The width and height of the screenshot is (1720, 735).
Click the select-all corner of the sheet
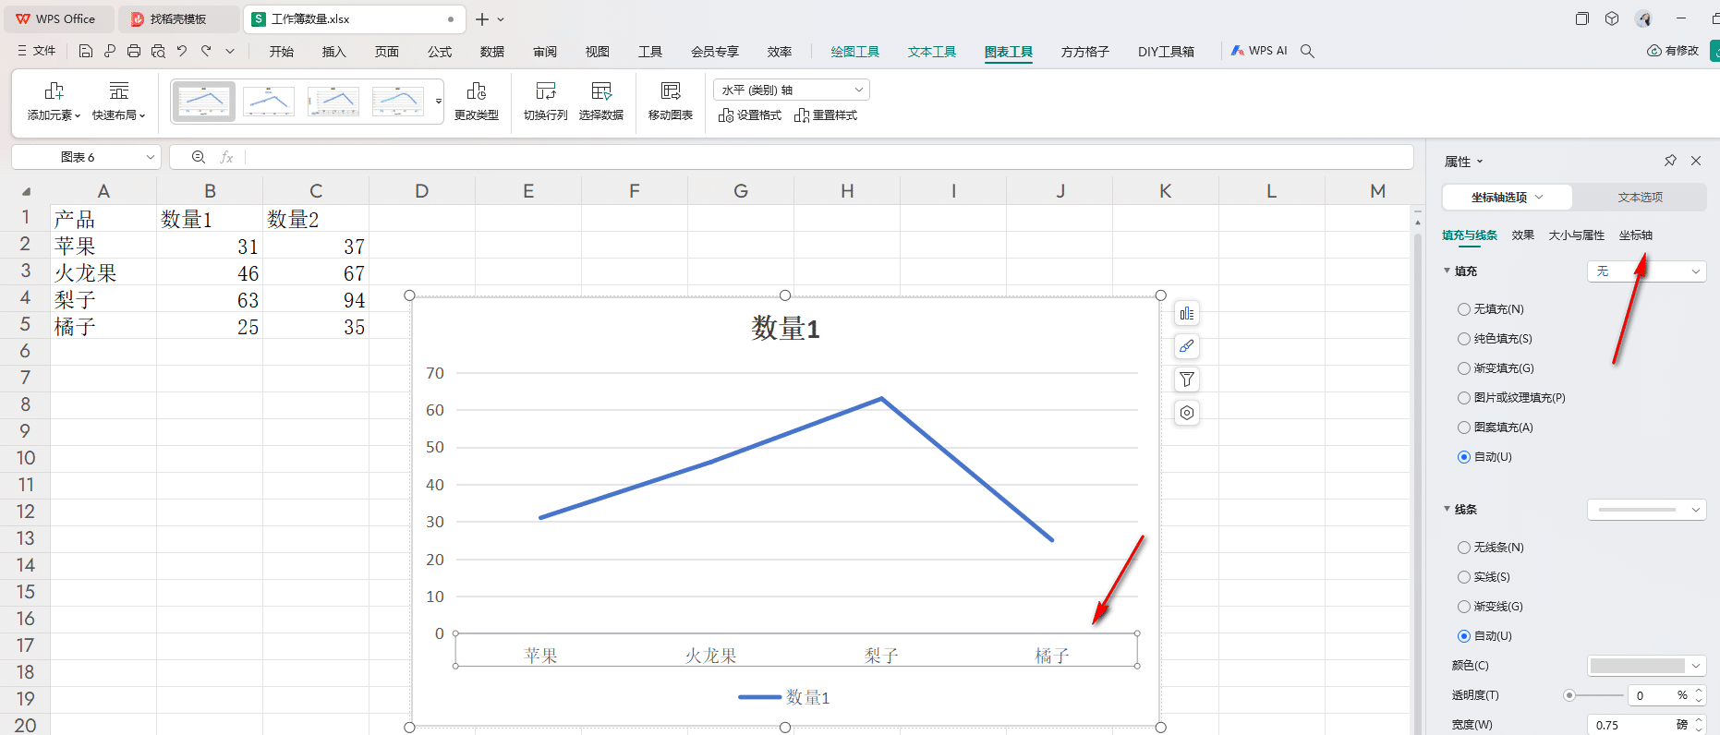coord(26,192)
